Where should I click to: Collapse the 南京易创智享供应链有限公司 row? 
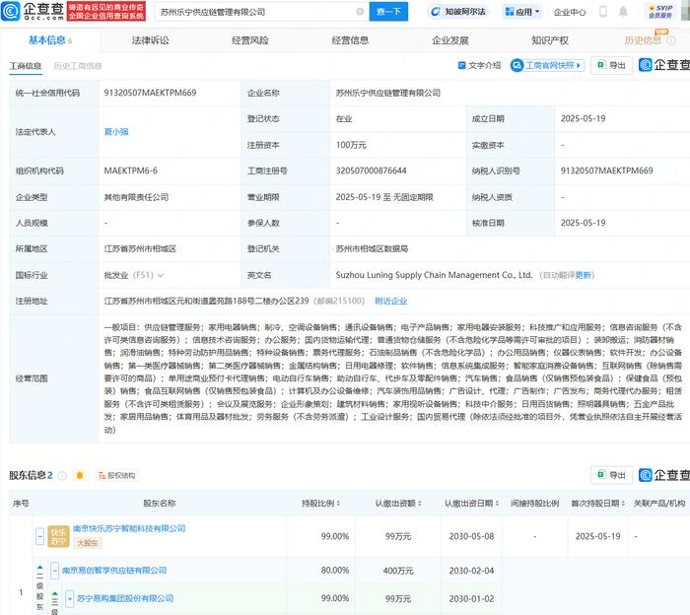click(x=54, y=571)
